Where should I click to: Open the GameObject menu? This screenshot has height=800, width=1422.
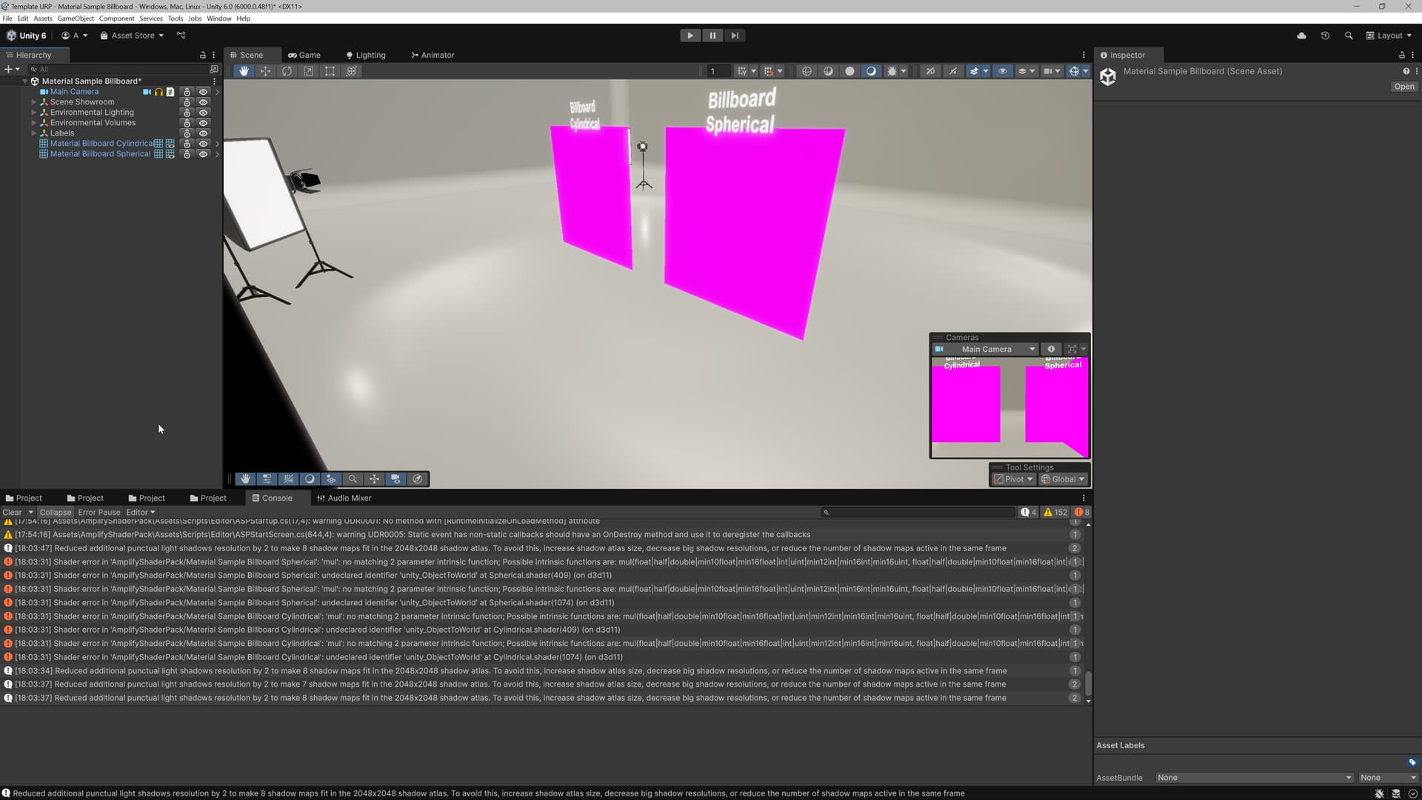76,18
